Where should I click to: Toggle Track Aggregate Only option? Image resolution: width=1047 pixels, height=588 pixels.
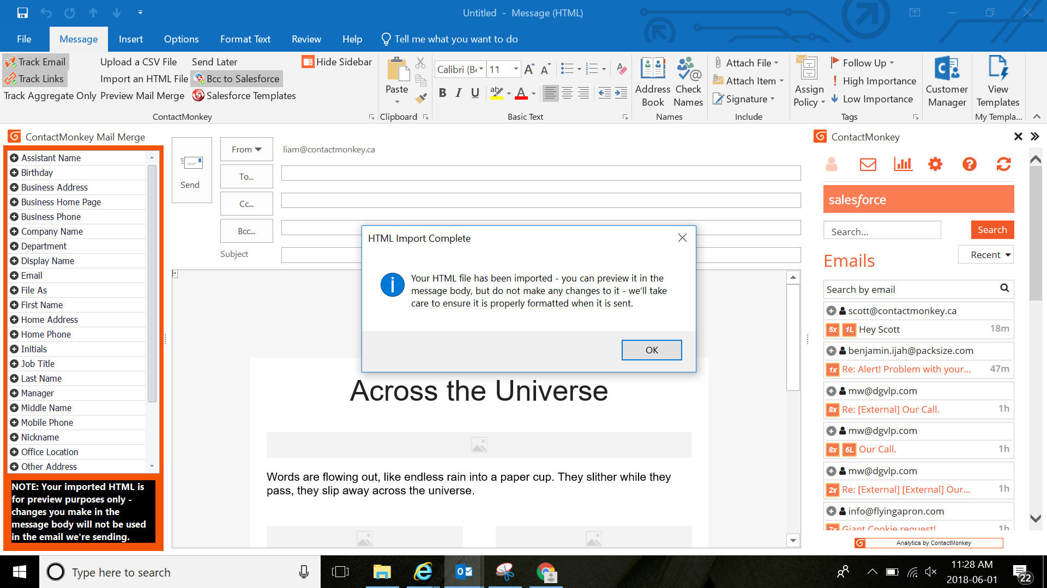point(49,95)
